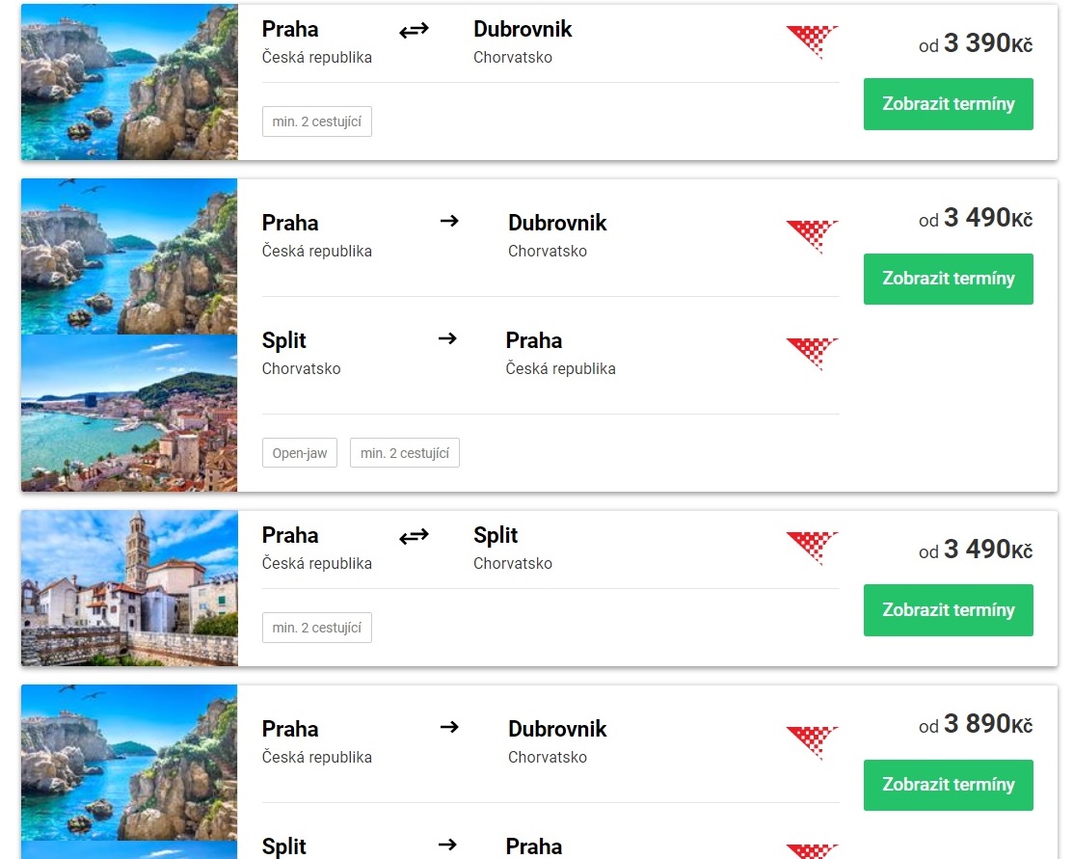The height and width of the screenshot is (859, 1073).
Task: Open the Dubrovnik cliff photo on the first card
Action: (x=129, y=82)
